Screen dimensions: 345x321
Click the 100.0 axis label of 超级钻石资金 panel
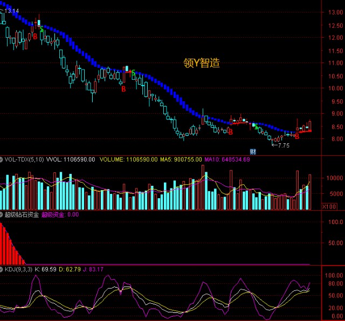pyautogui.click(x=335, y=222)
